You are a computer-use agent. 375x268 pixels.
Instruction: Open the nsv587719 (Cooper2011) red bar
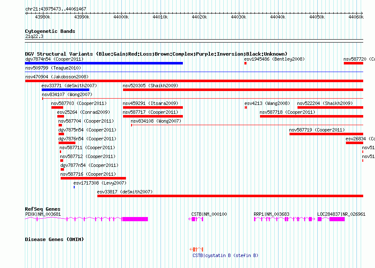click(326, 134)
